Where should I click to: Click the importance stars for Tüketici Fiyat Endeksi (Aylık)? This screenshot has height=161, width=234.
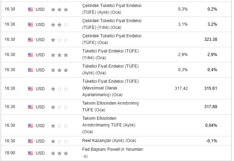pyautogui.click(x=59, y=70)
